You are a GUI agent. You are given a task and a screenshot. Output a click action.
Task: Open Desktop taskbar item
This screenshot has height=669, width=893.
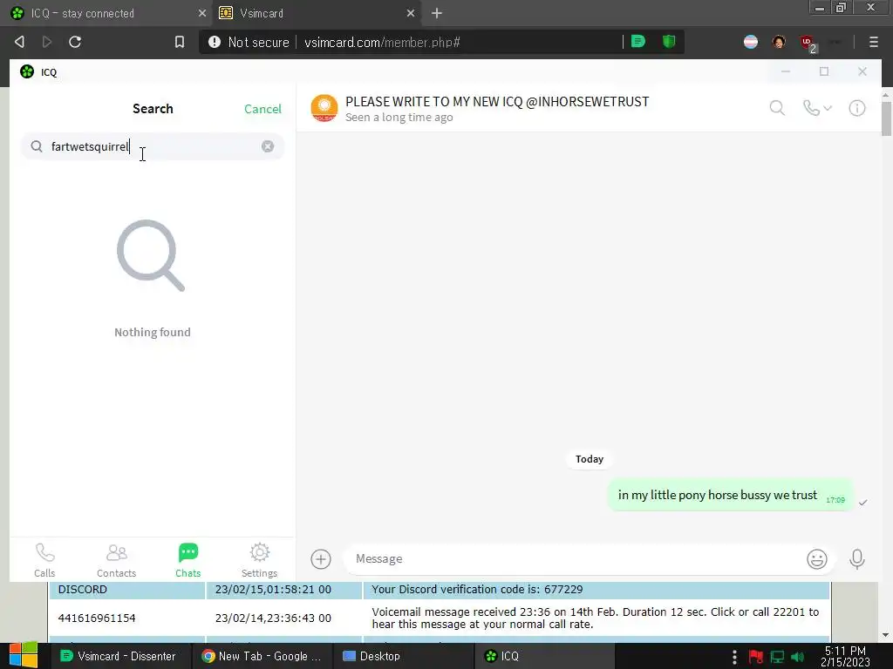(403, 656)
